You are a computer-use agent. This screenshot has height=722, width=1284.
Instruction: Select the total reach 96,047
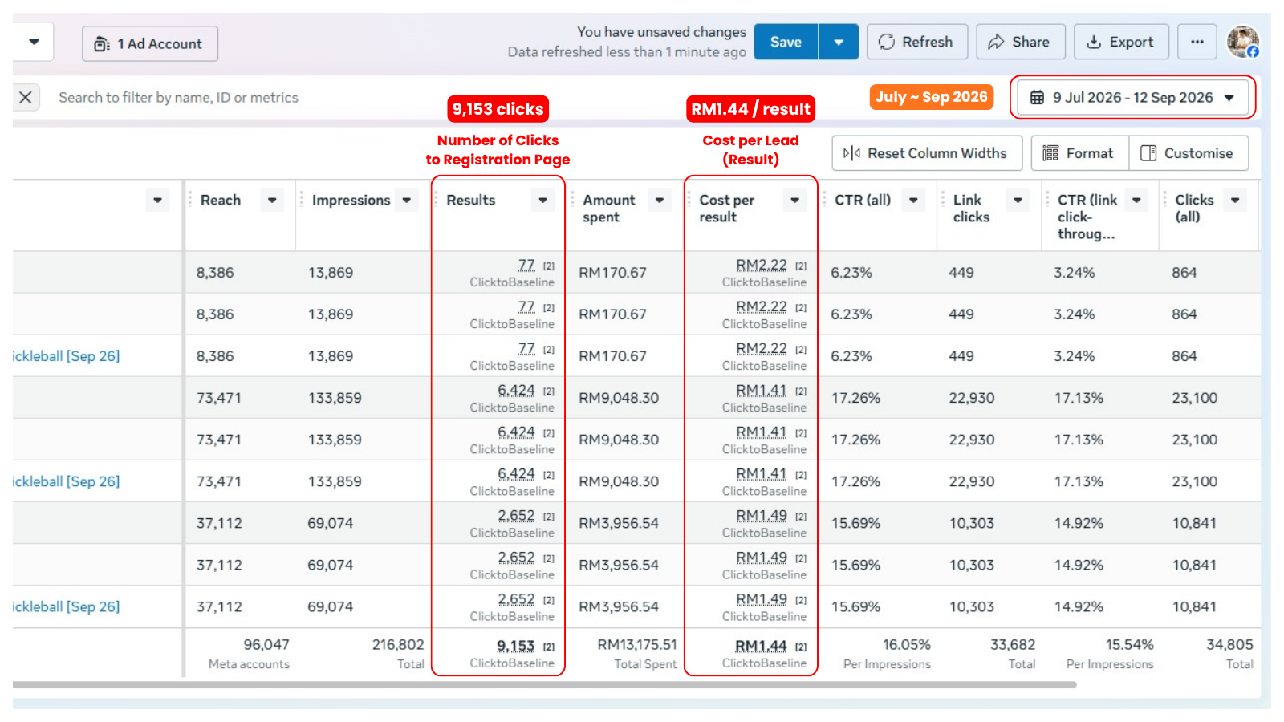pyautogui.click(x=266, y=644)
